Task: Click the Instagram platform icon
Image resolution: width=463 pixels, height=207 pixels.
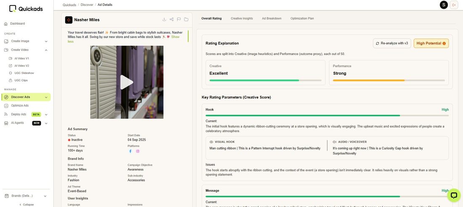Action: 138,151
